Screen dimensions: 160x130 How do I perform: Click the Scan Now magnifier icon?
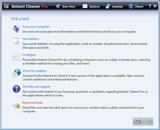(58, 6)
